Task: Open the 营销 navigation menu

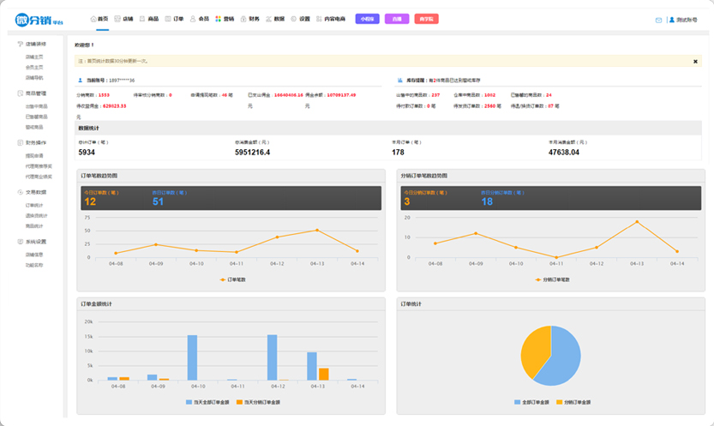Action: [x=225, y=19]
